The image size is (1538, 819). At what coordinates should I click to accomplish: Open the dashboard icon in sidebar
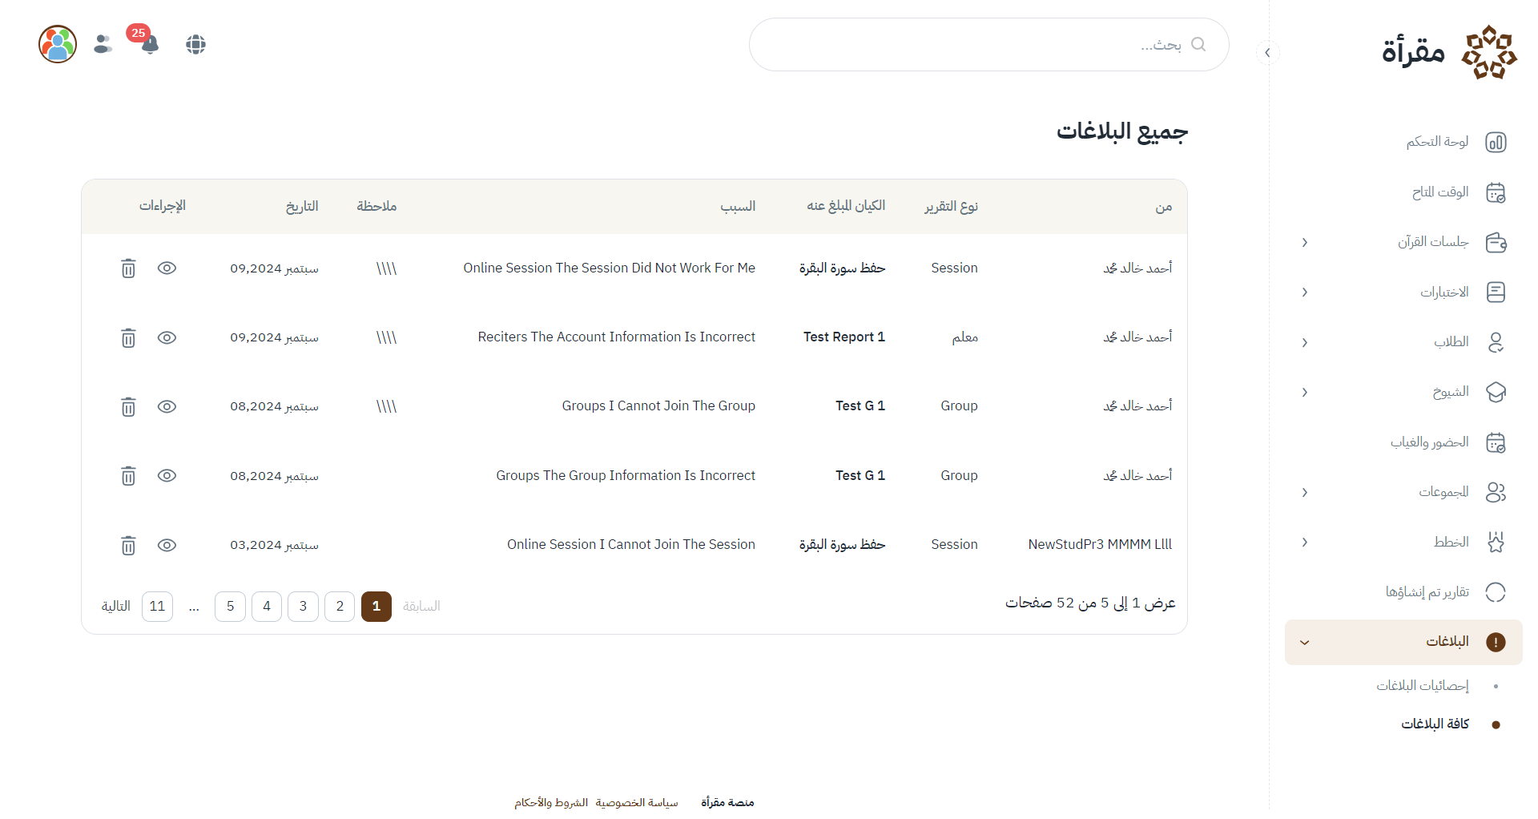coord(1495,143)
